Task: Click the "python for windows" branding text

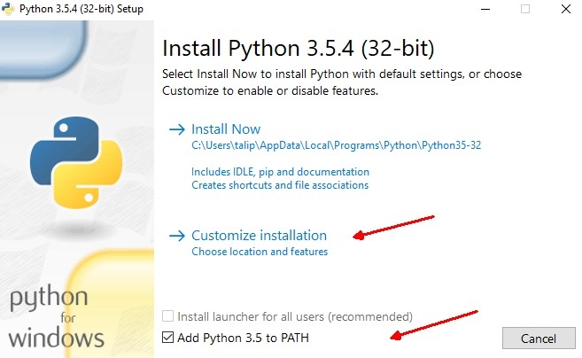Action: pos(57,317)
